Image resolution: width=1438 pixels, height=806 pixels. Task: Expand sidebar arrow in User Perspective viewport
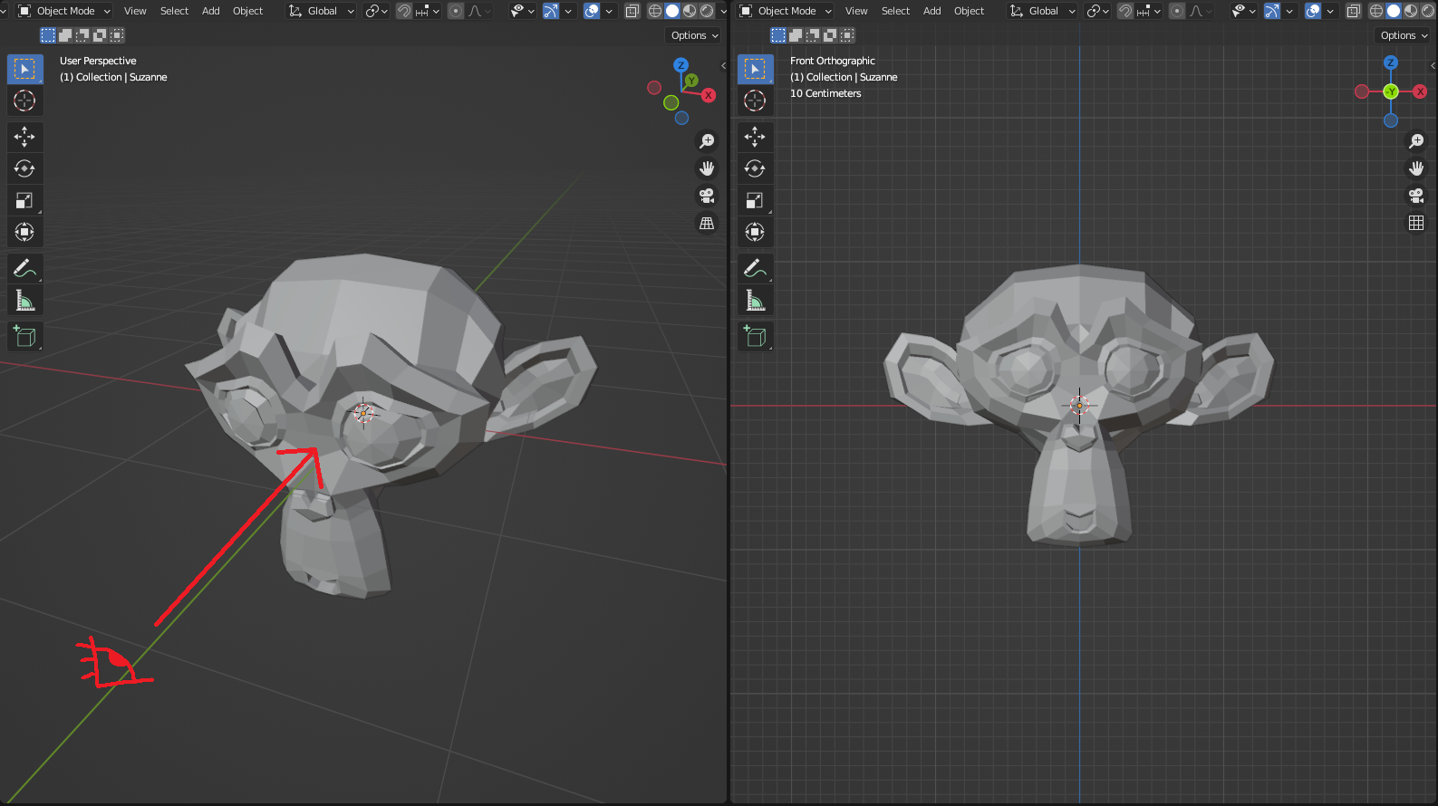(723, 65)
